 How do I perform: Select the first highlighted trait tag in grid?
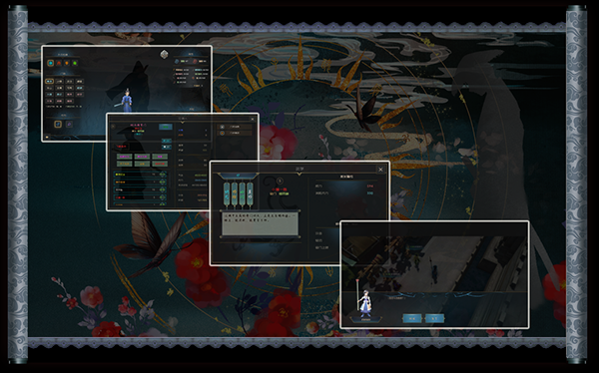point(49,82)
